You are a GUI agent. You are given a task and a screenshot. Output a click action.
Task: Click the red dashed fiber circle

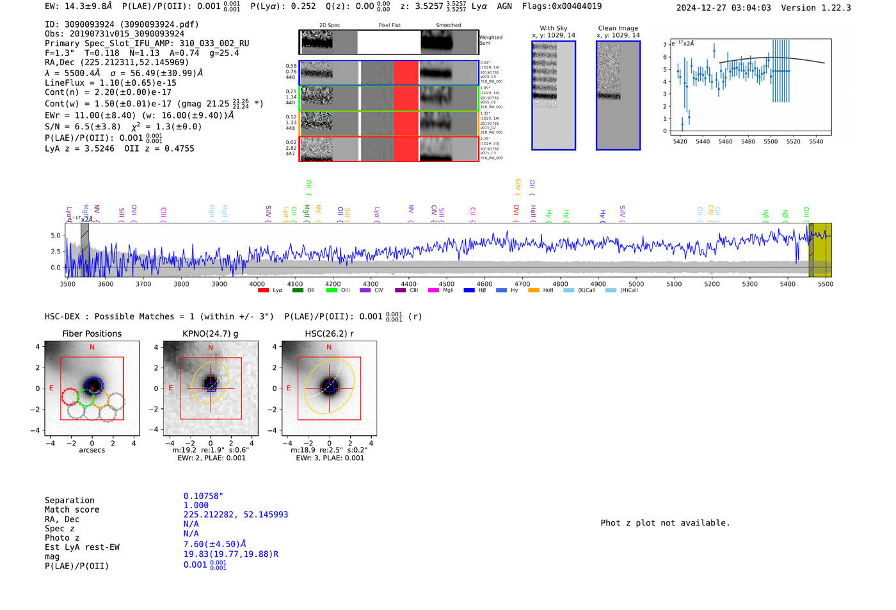(x=70, y=397)
